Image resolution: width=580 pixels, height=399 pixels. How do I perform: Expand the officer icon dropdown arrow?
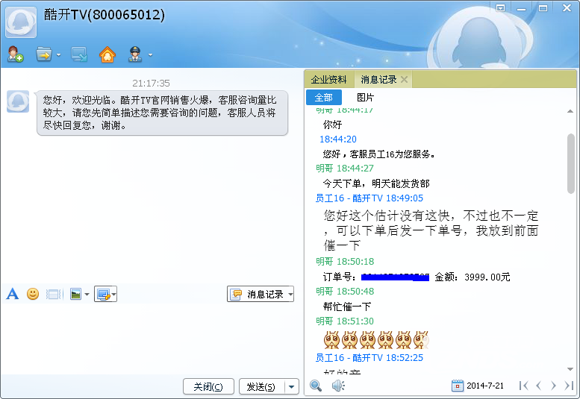150,54
